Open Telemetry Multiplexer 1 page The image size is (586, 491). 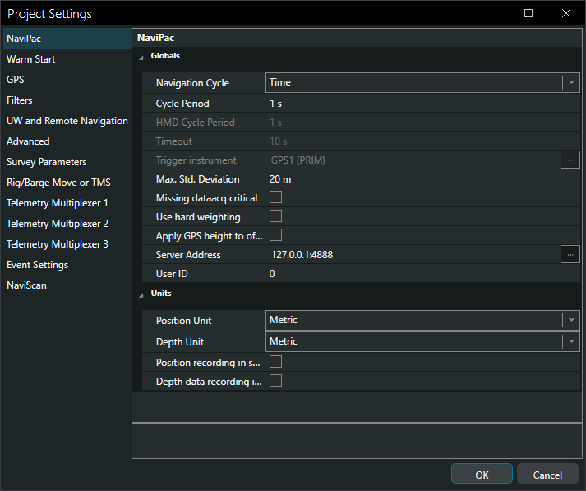click(x=67, y=203)
